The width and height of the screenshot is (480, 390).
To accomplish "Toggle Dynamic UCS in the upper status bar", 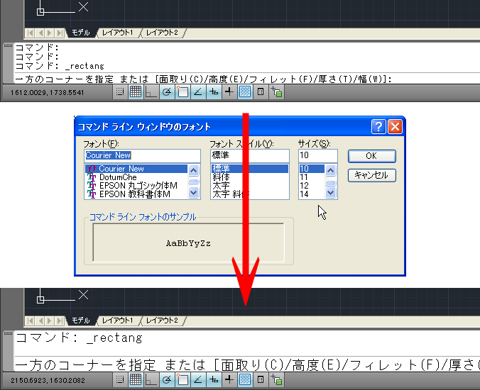I will 213,92.
